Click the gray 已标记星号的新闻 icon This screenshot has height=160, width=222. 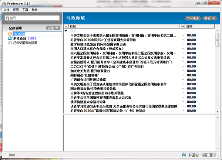click(x=10, y=43)
